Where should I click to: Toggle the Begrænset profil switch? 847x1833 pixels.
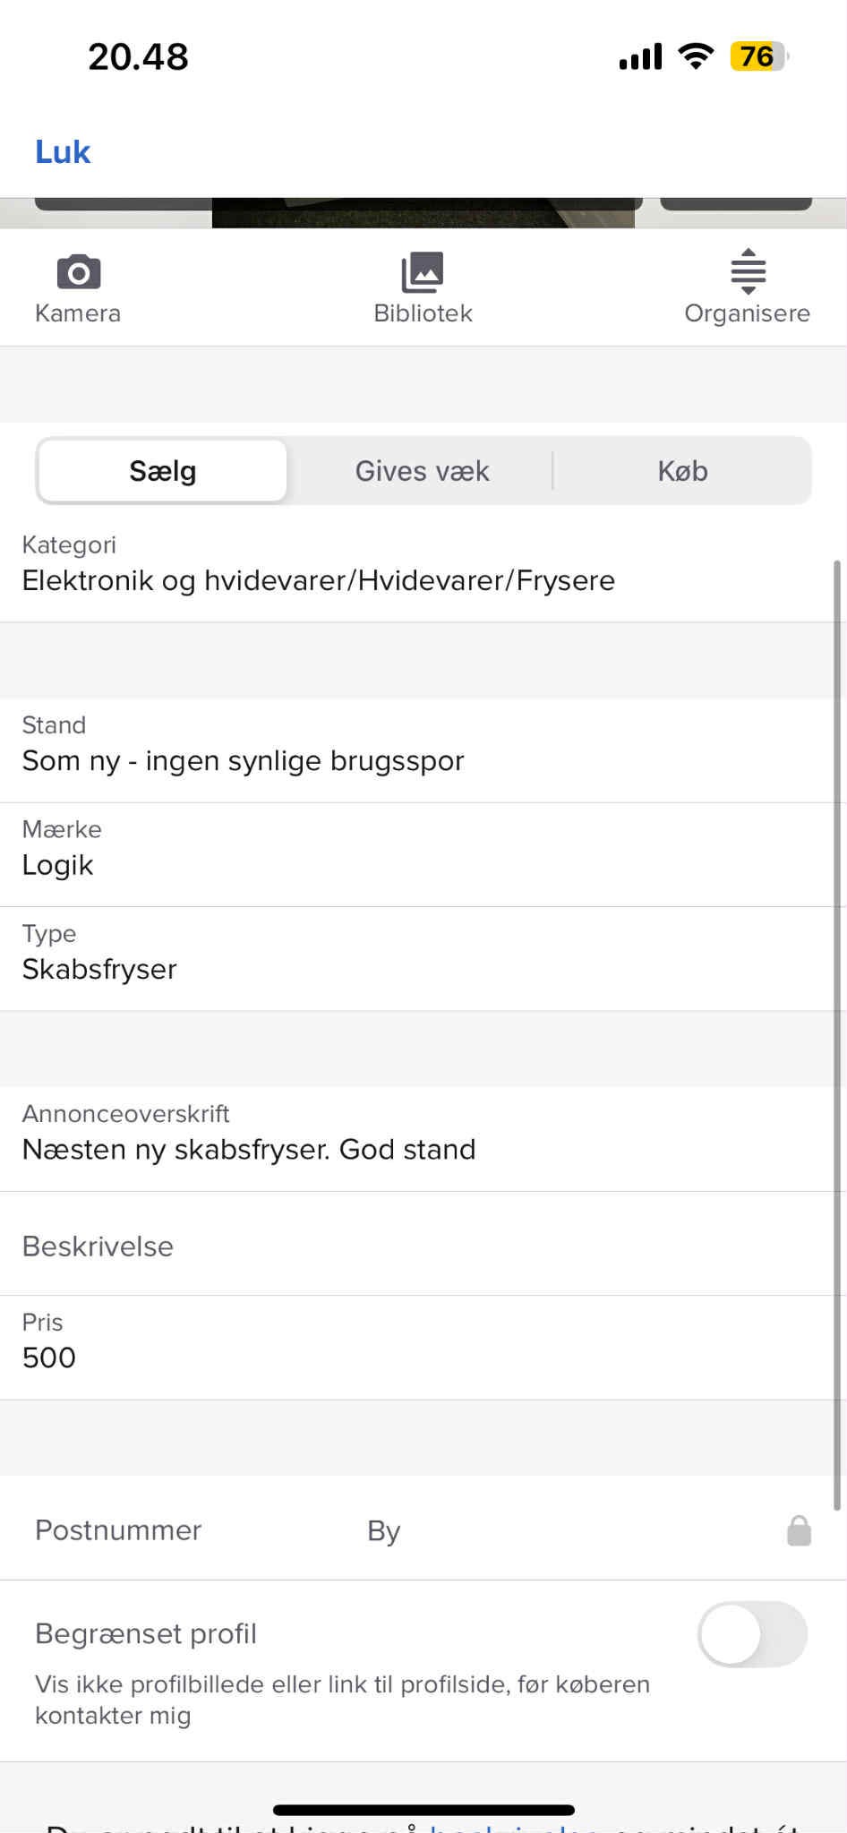[752, 1634]
